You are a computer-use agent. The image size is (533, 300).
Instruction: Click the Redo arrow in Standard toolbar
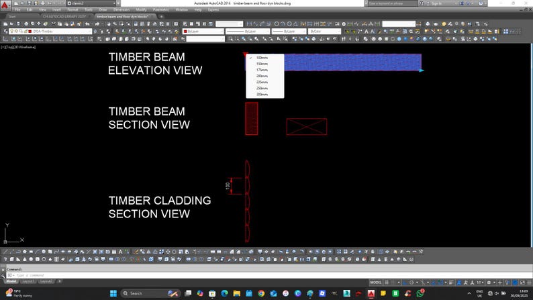coord(97,23)
